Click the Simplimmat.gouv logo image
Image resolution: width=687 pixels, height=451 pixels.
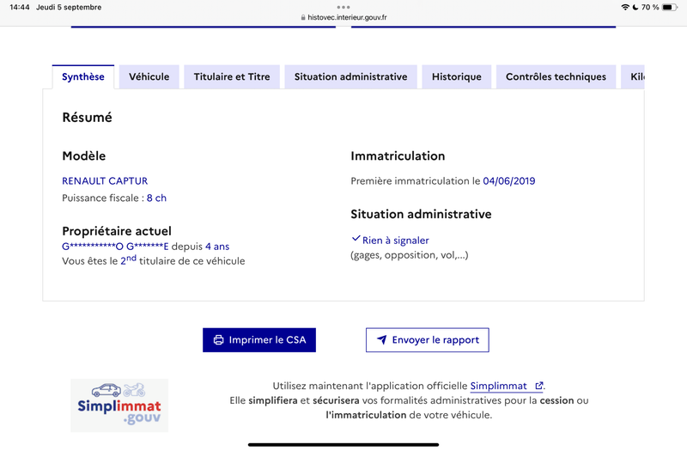[x=119, y=405]
